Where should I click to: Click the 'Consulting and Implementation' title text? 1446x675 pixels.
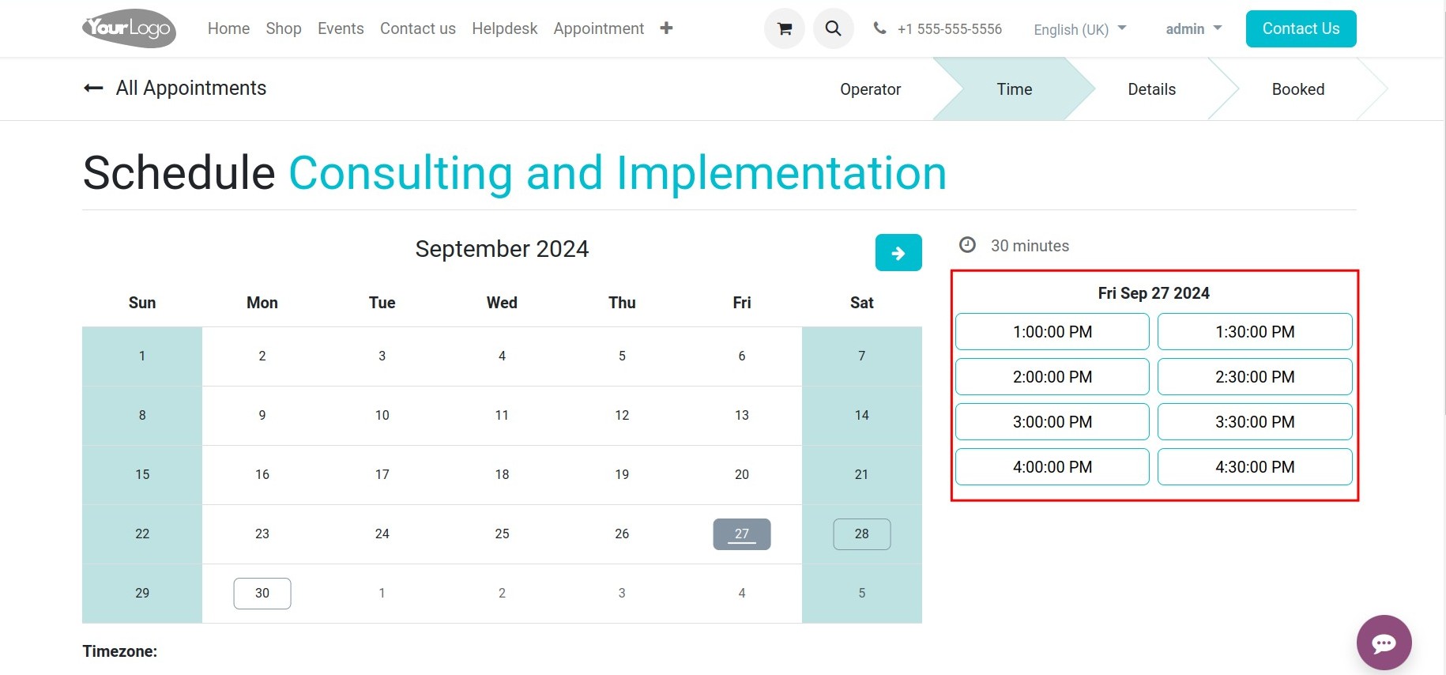[x=618, y=173]
